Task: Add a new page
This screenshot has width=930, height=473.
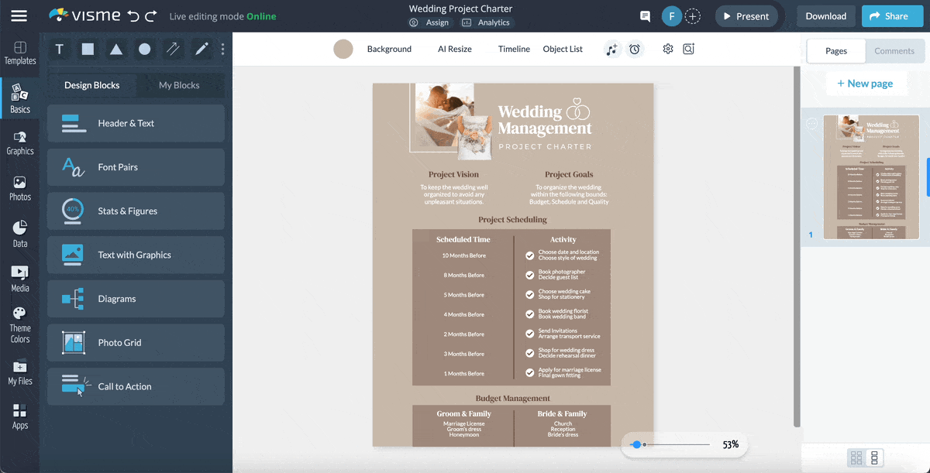Action: (866, 83)
